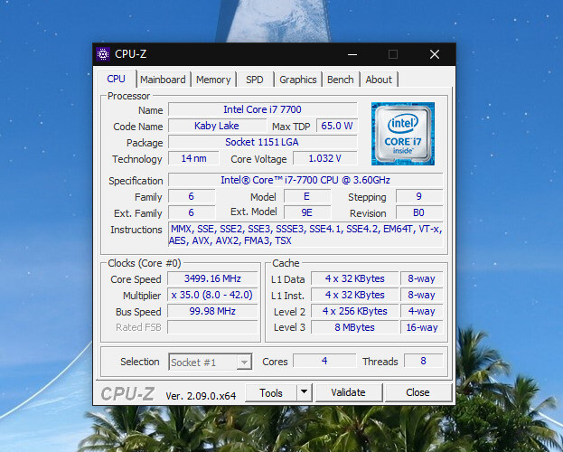Click the Max TDP value 65.0 W
Screen dimensions: 563x452
[x=337, y=126]
